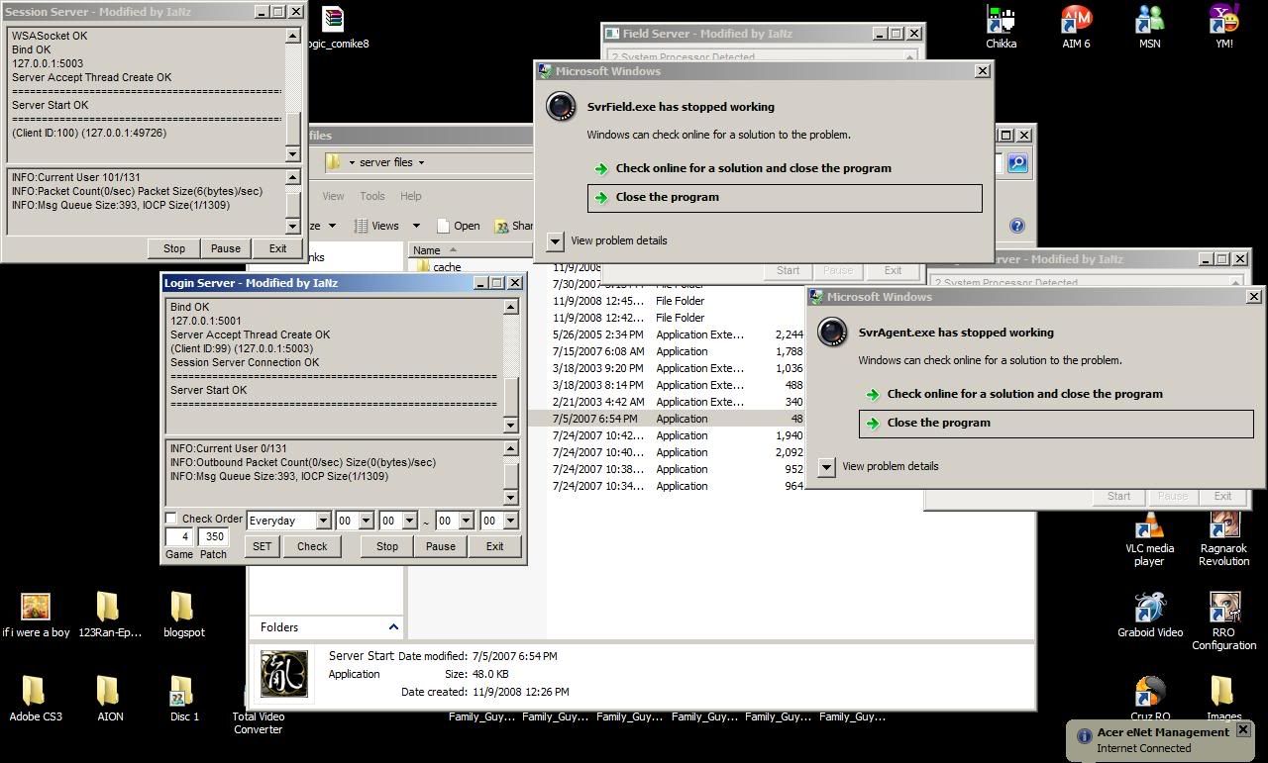Collapse the Folders pane in Explorer
This screenshot has width=1268, height=763.
click(393, 627)
